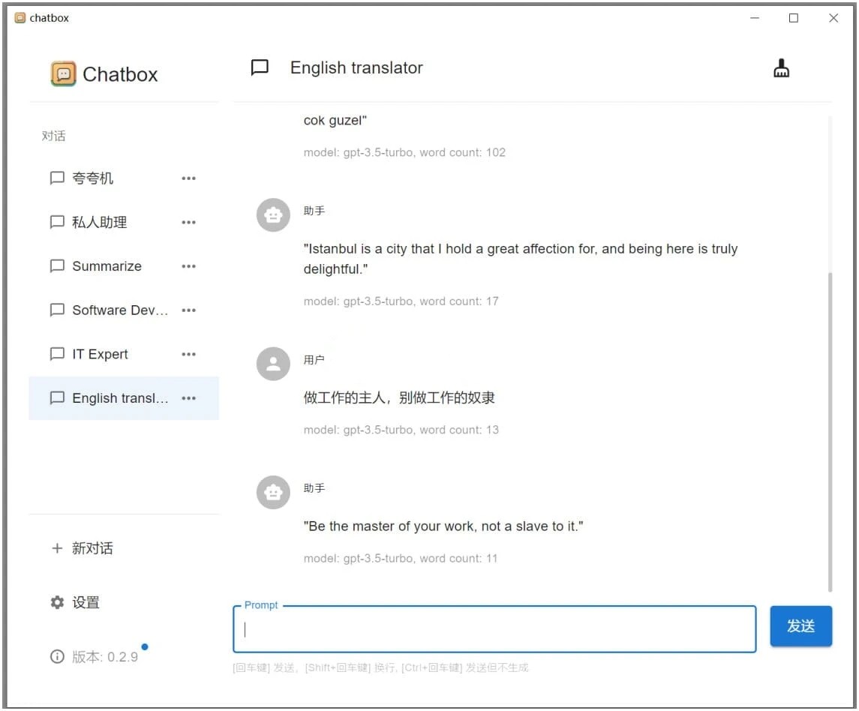Click the Chatbox logo icon
The height and width of the screenshot is (711, 859).
point(63,74)
